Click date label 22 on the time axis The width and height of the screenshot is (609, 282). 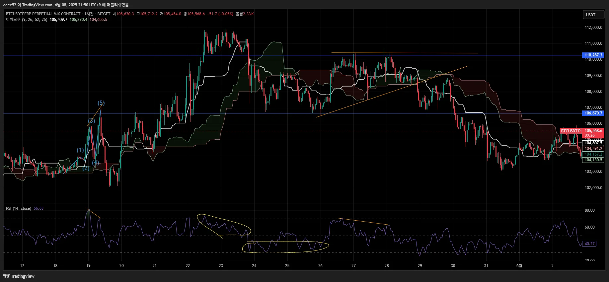click(x=188, y=266)
